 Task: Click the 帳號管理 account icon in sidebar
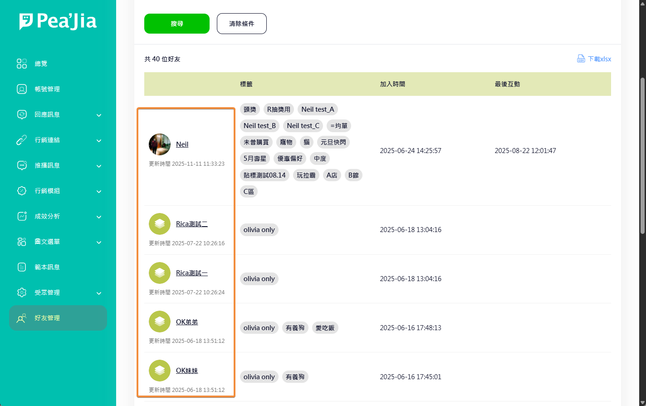22,89
